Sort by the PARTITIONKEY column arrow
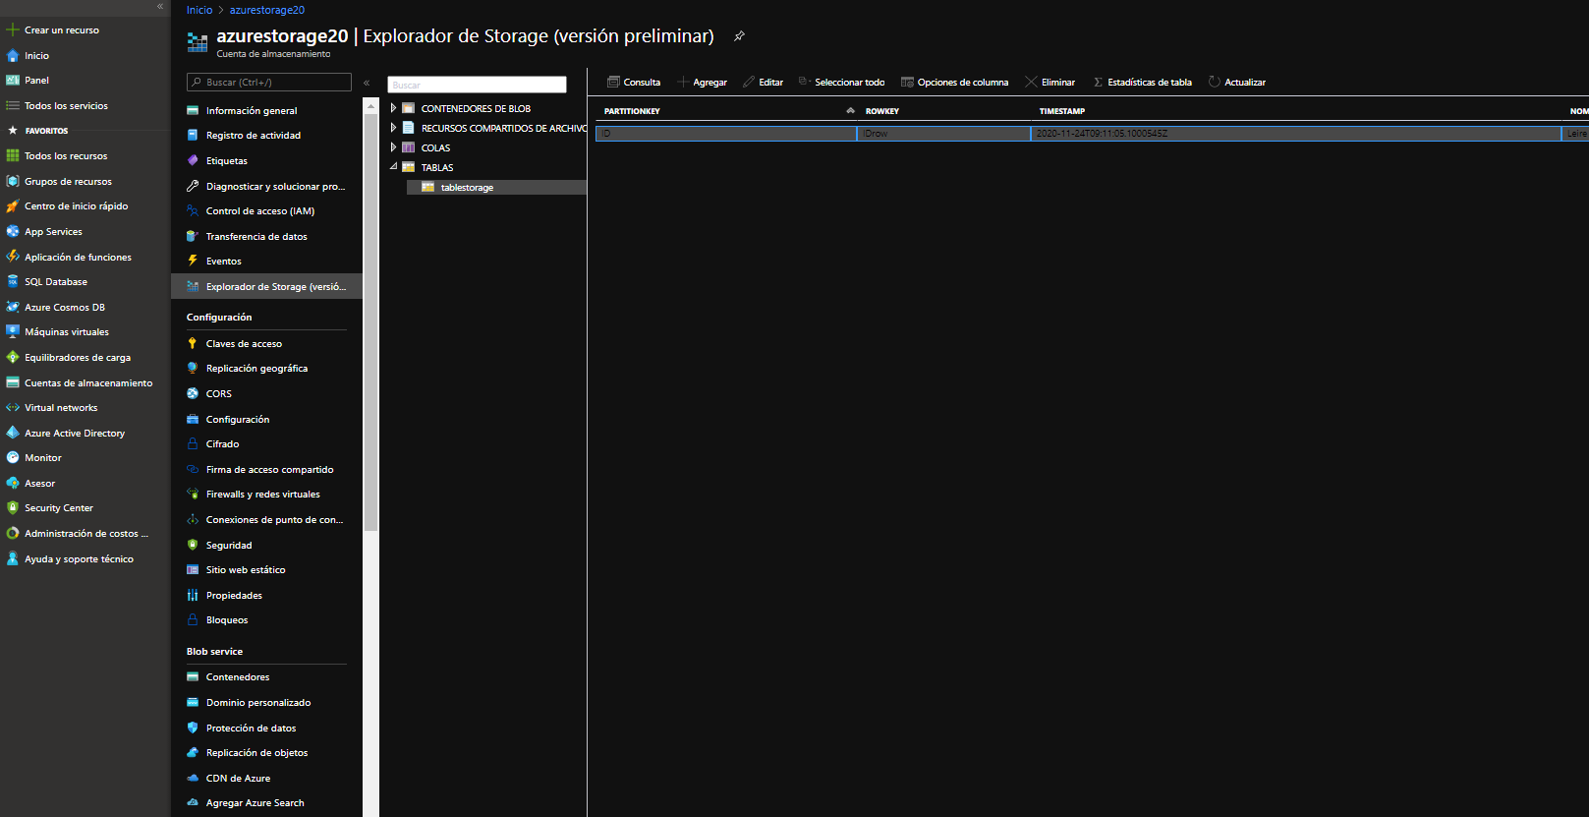1589x817 pixels. (850, 111)
